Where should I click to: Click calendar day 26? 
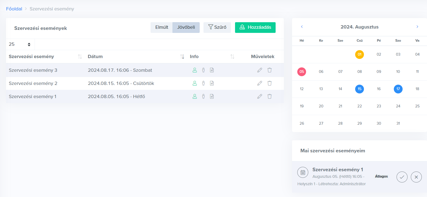coord(302,124)
